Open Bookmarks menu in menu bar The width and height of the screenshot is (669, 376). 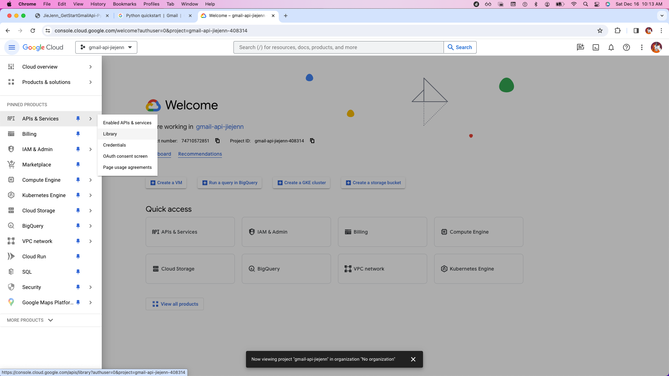coord(124,4)
